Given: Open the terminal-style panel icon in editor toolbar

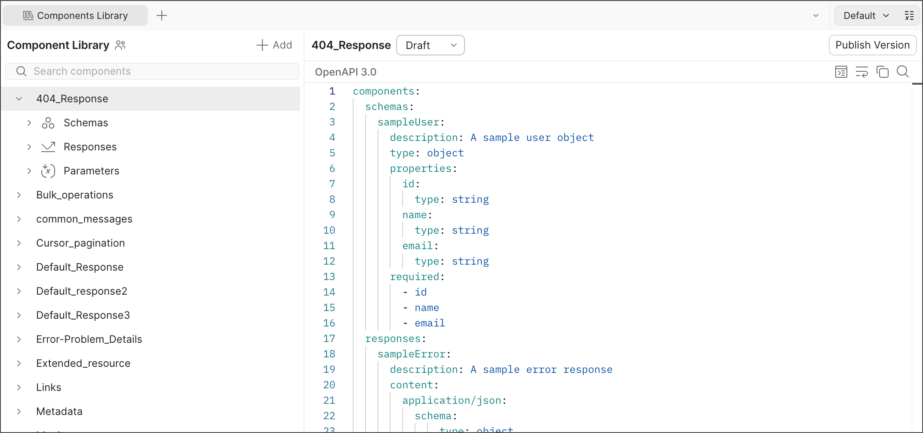Looking at the screenshot, I should tap(841, 72).
